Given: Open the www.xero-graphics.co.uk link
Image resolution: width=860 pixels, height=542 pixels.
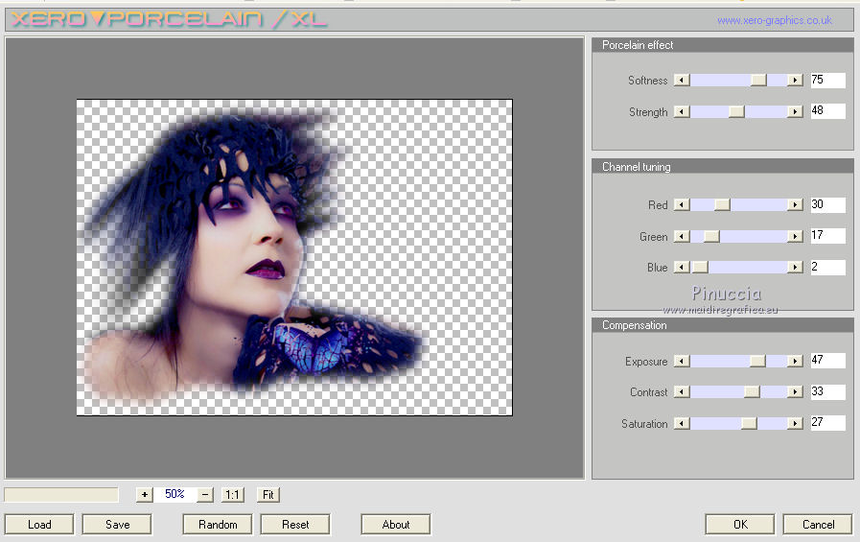Looking at the screenshot, I should pos(775,20).
